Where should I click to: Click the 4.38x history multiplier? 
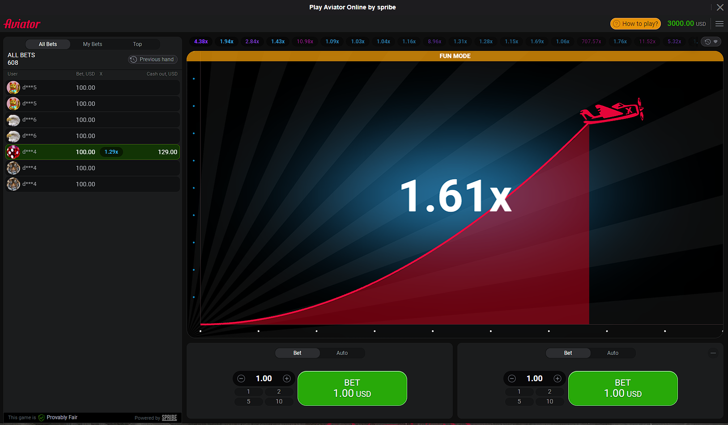coord(201,42)
